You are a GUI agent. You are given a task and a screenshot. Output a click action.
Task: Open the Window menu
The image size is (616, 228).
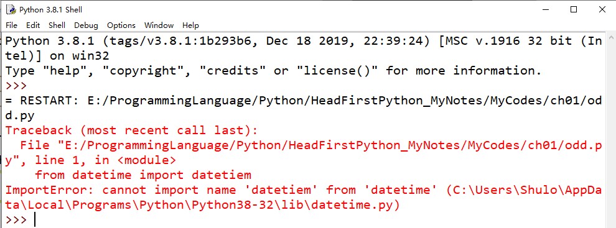click(159, 25)
